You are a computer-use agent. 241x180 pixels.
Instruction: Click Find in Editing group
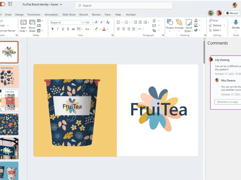pyautogui.click(x=213, y=20)
